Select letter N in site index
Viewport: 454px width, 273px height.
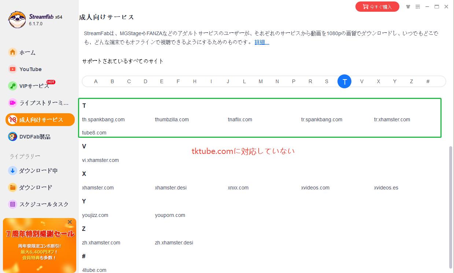pyautogui.click(x=277, y=81)
